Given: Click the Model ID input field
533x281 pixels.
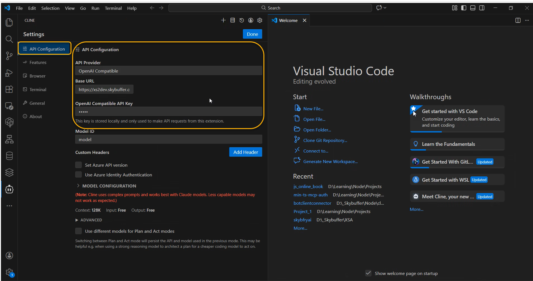Looking at the screenshot, I should [168, 140].
